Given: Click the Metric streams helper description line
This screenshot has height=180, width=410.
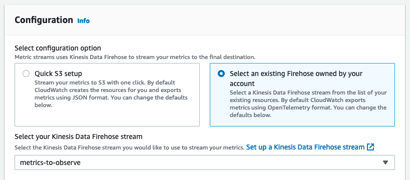Looking at the screenshot, I should [135, 57].
